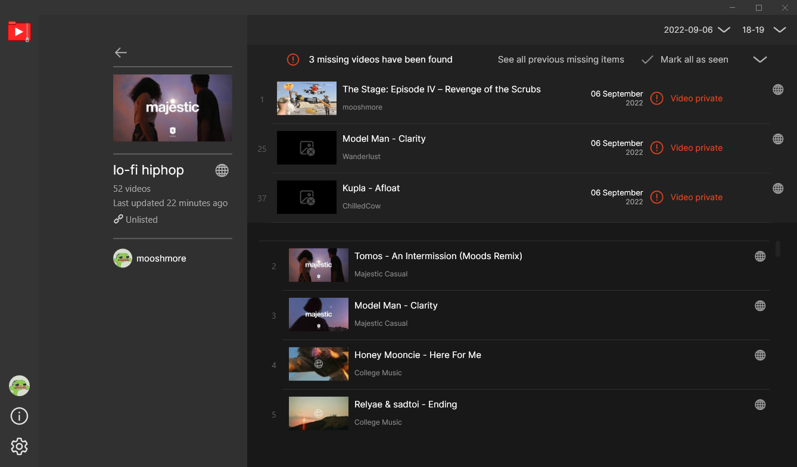Click the Relyae & sadtoi - Ending thumbnail
This screenshot has width=797, height=467.
[x=319, y=413]
